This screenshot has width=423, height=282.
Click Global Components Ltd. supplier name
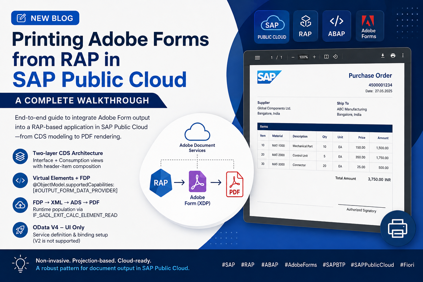tap(274, 109)
